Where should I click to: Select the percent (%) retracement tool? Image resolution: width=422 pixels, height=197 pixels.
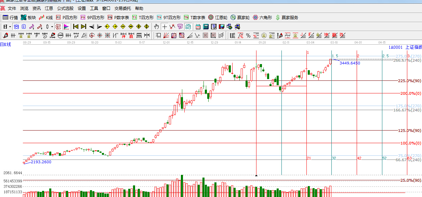point(248,35)
